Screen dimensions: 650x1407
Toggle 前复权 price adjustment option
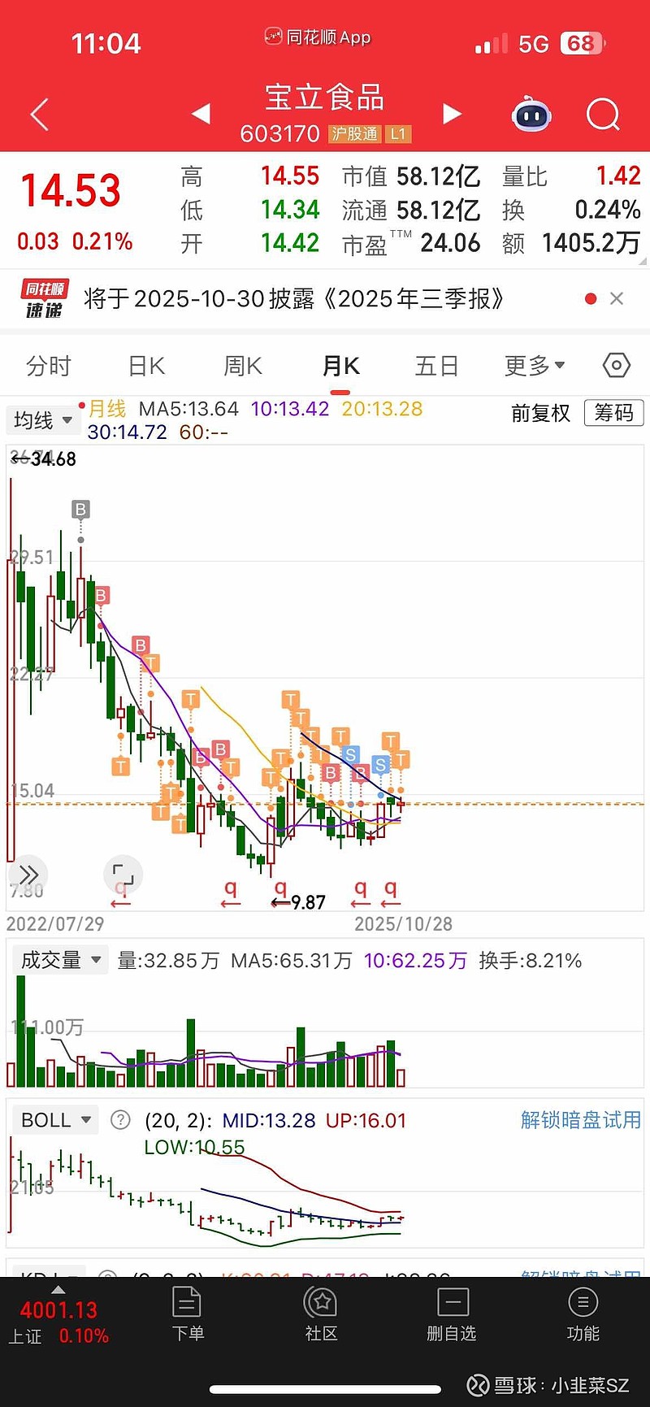pos(541,413)
